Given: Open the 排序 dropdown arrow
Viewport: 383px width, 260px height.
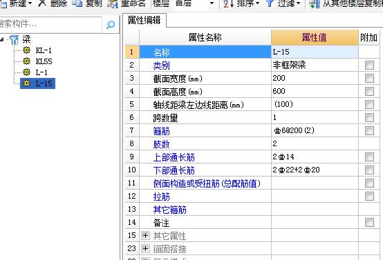Looking at the screenshot, I should click(x=257, y=3).
